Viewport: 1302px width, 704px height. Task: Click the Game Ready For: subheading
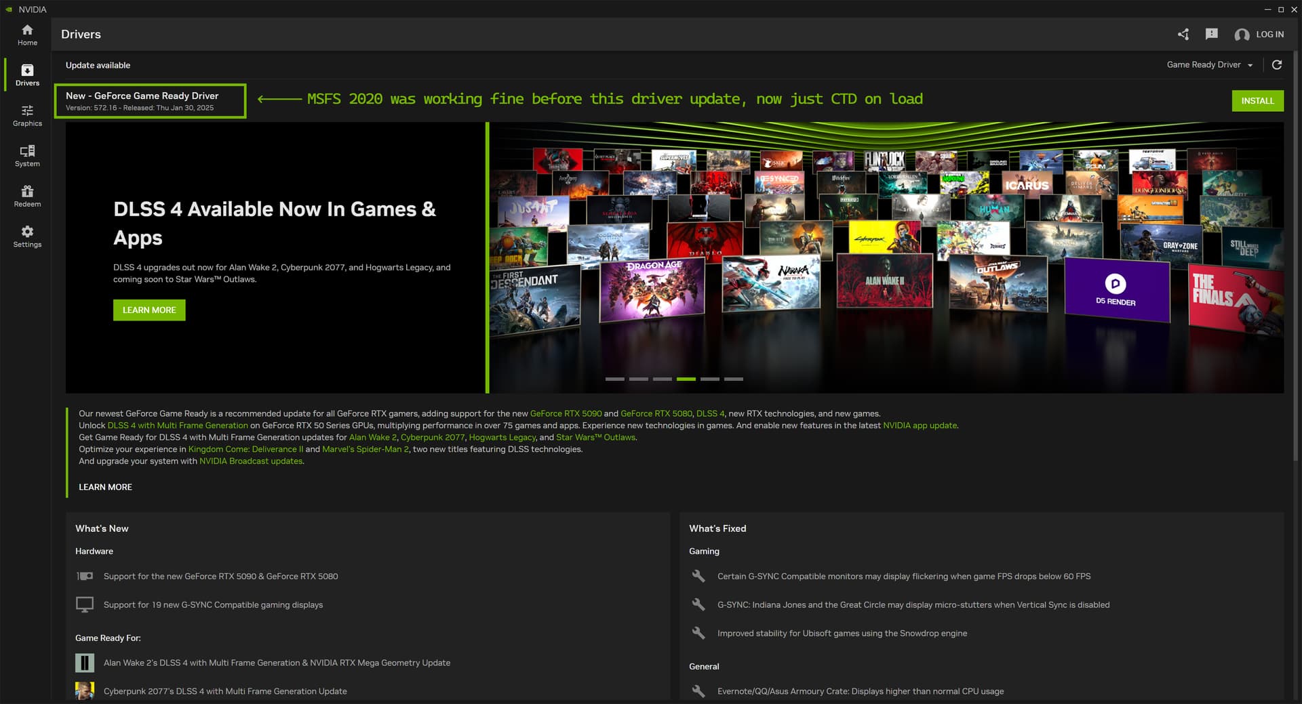click(x=108, y=638)
